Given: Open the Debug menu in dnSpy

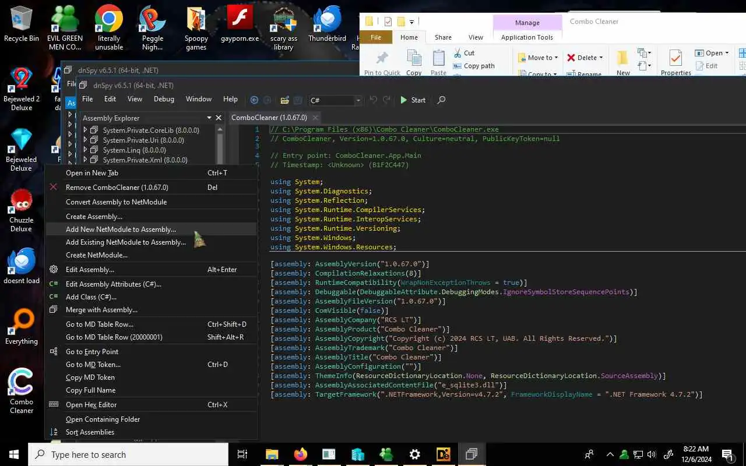Looking at the screenshot, I should click(164, 99).
